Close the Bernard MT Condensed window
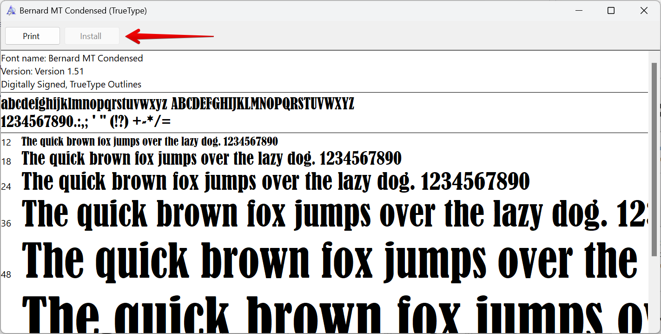Image resolution: width=661 pixels, height=334 pixels. pos(644,11)
